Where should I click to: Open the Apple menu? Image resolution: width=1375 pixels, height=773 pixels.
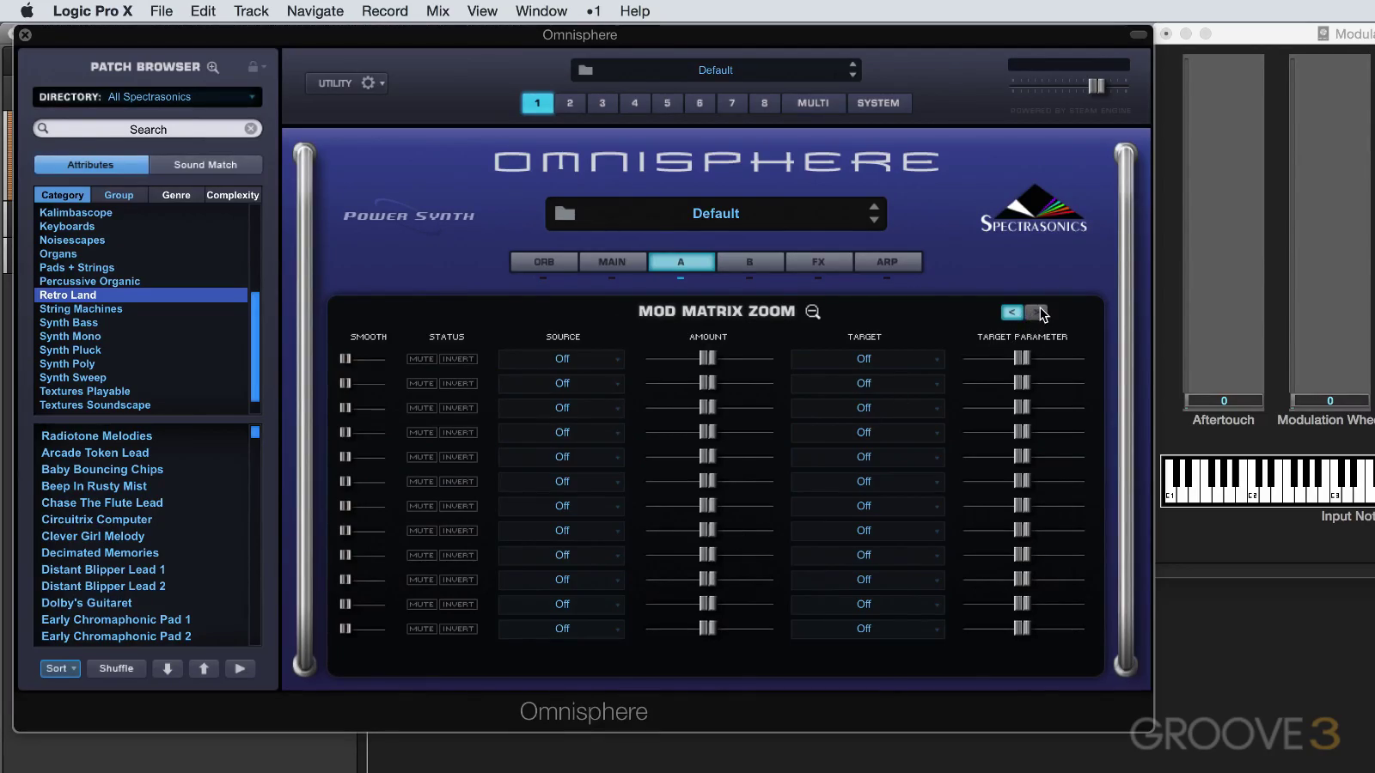[x=27, y=11]
